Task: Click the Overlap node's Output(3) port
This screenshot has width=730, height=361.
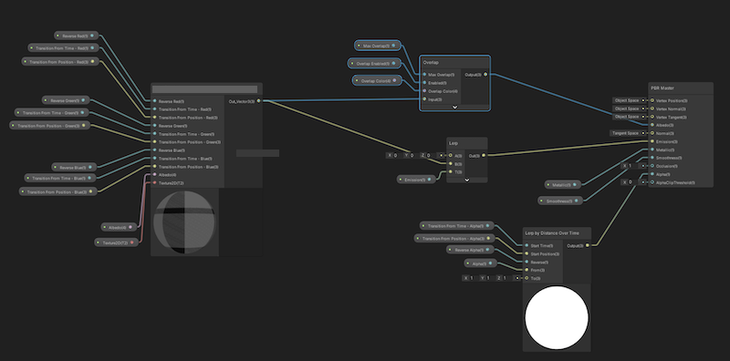Action: tap(485, 75)
